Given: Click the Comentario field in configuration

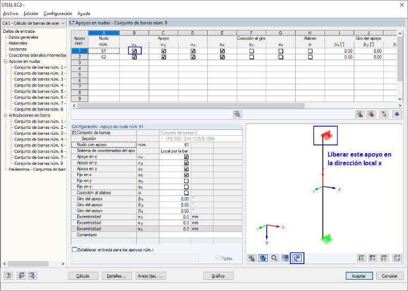Looking at the screenshot, I should coord(200,235).
